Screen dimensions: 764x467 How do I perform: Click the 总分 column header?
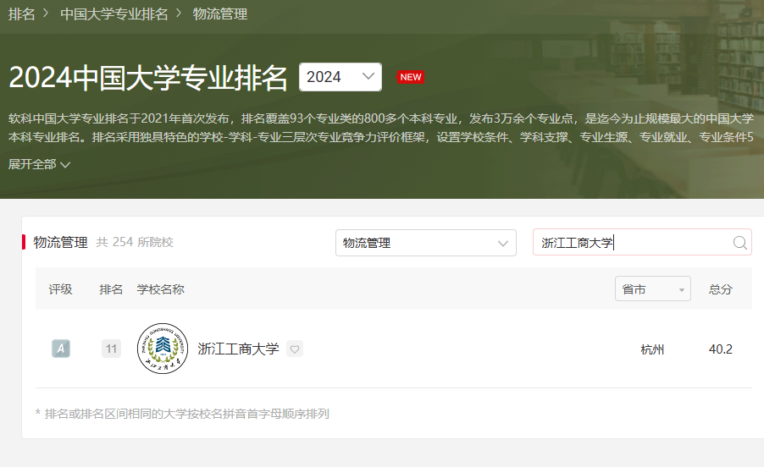pyautogui.click(x=720, y=289)
